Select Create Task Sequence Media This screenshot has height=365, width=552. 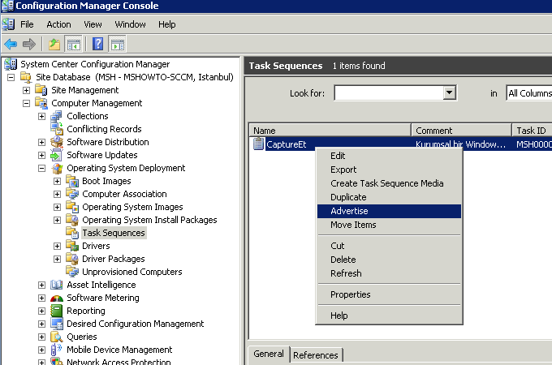tap(389, 183)
